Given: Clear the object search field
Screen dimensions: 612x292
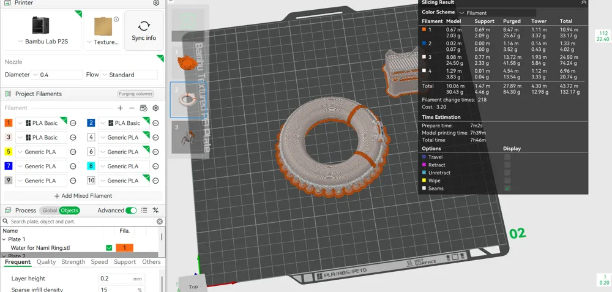Looking at the screenshot, I should point(160,222).
